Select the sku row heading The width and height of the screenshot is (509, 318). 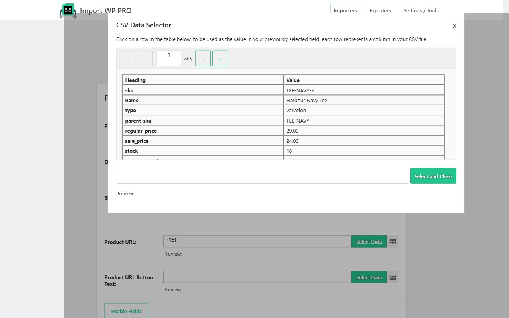pyautogui.click(x=203, y=90)
